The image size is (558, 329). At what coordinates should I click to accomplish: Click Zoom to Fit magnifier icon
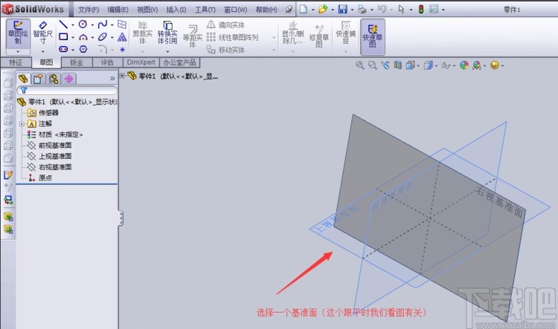[x=360, y=65]
